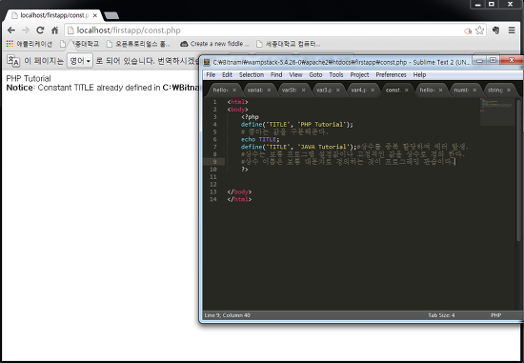524x363 pixels.
Task: Click Chrome's forward navigation arrow
Action: pyautogui.click(x=26, y=30)
